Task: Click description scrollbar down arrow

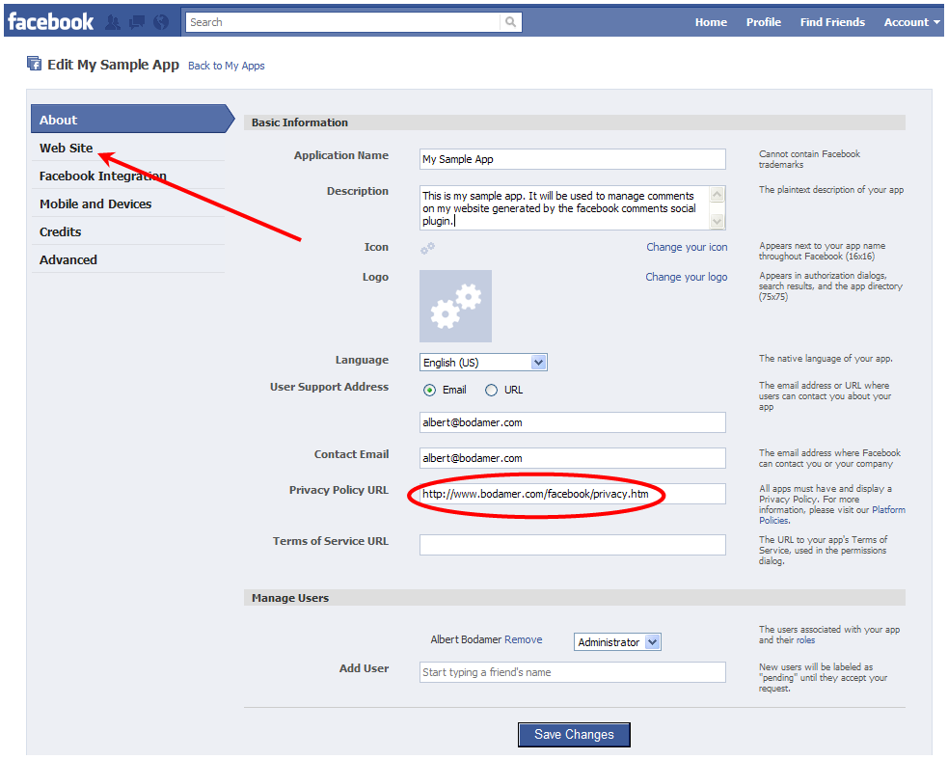Action: click(x=718, y=222)
